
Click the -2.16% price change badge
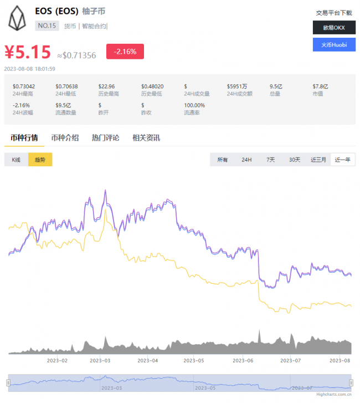click(125, 52)
